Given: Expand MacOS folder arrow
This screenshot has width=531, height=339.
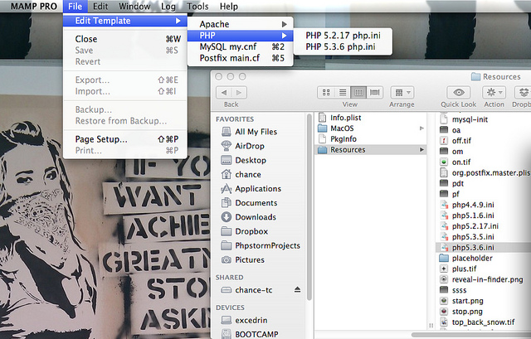Looking at the screenshot, I should pos(421,128).
